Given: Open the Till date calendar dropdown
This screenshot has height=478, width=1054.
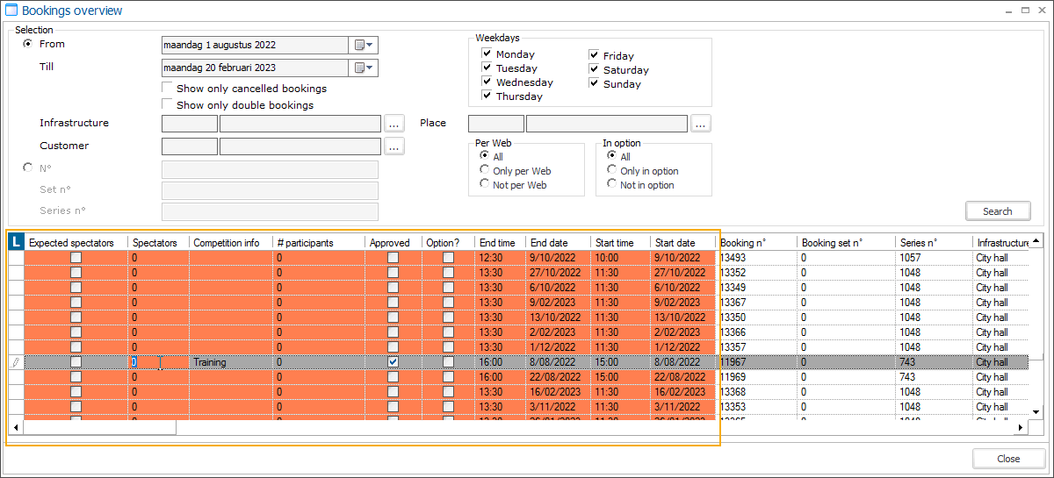Looking at the screenshot, I should tap(364, 68).
